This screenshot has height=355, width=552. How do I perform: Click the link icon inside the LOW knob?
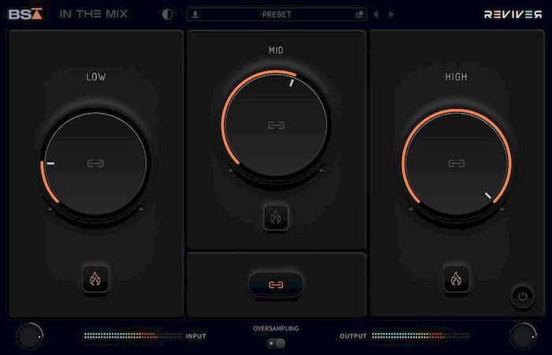[x=95, y=163]
